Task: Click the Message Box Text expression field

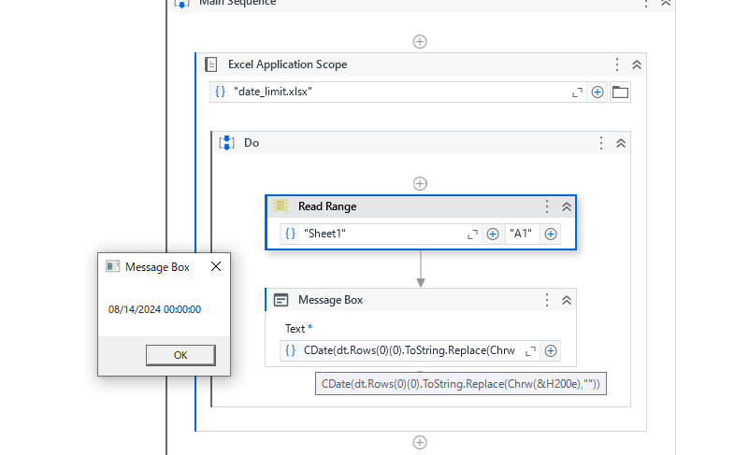Action: coord(411,351)
